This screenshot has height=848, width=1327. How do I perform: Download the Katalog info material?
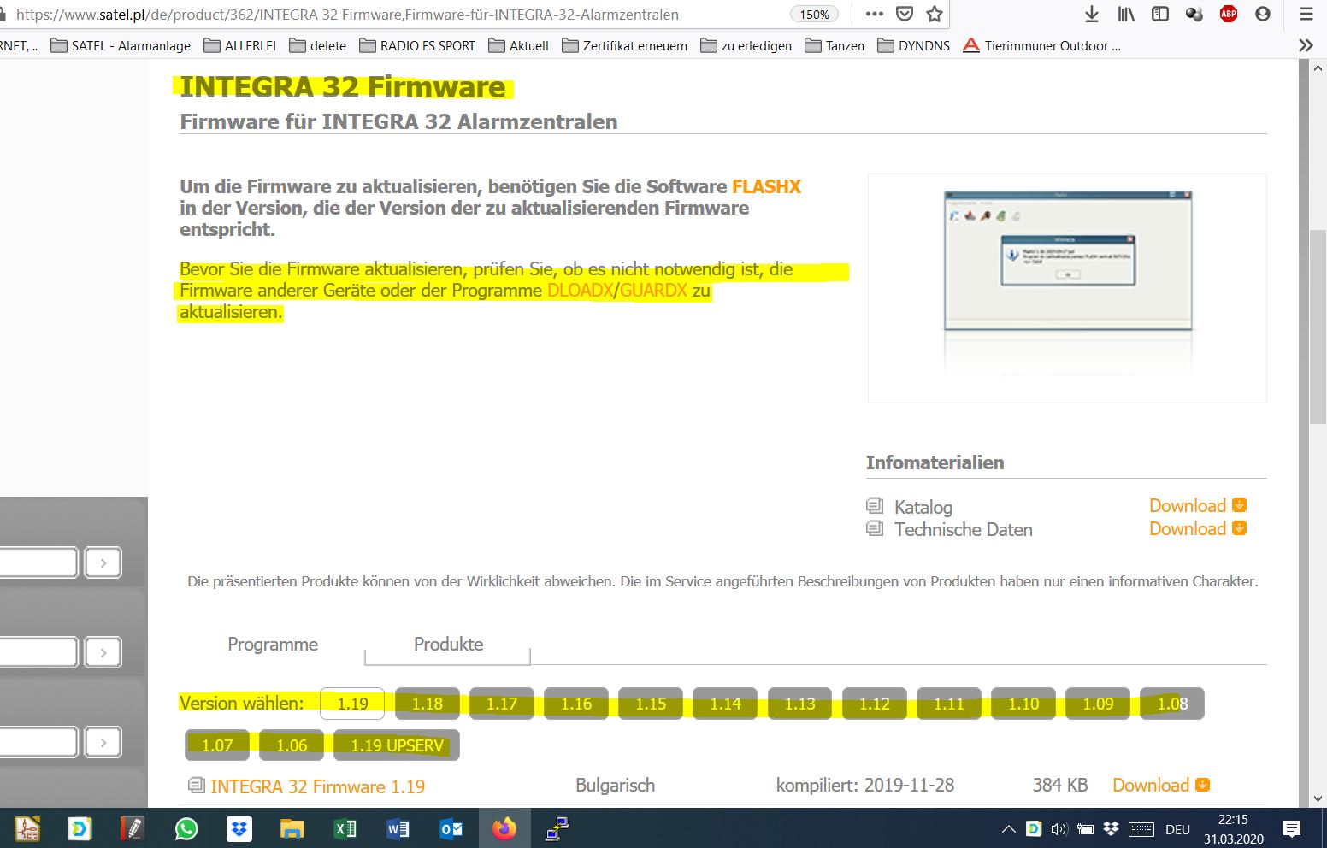(x=1196, y=506)
